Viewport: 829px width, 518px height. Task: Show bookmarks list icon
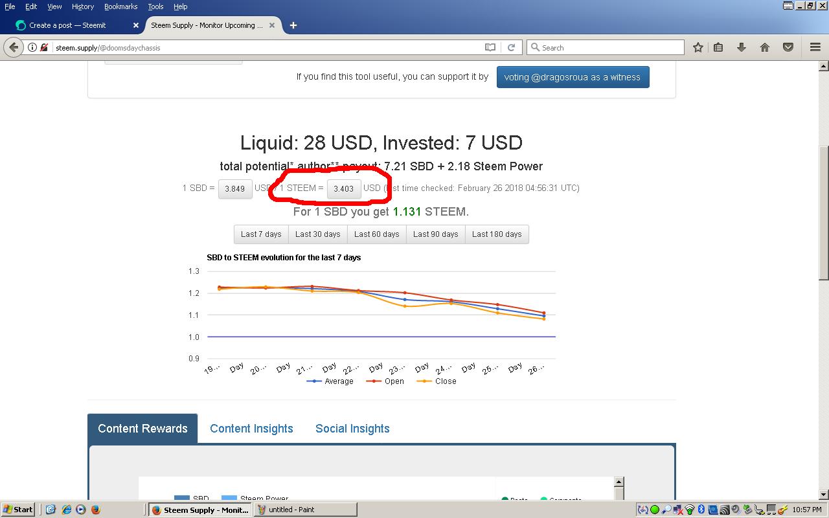coord(718,47)
